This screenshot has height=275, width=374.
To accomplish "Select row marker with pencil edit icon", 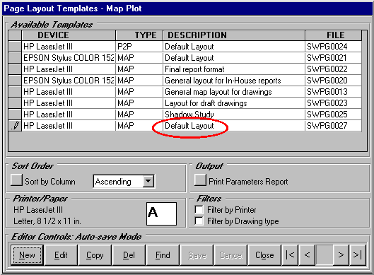I will (15, 126).
